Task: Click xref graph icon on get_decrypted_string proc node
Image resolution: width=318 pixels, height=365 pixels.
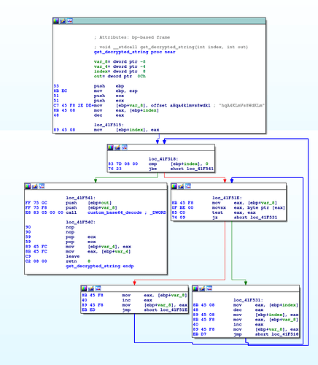Action: click(x=70, y=21)
